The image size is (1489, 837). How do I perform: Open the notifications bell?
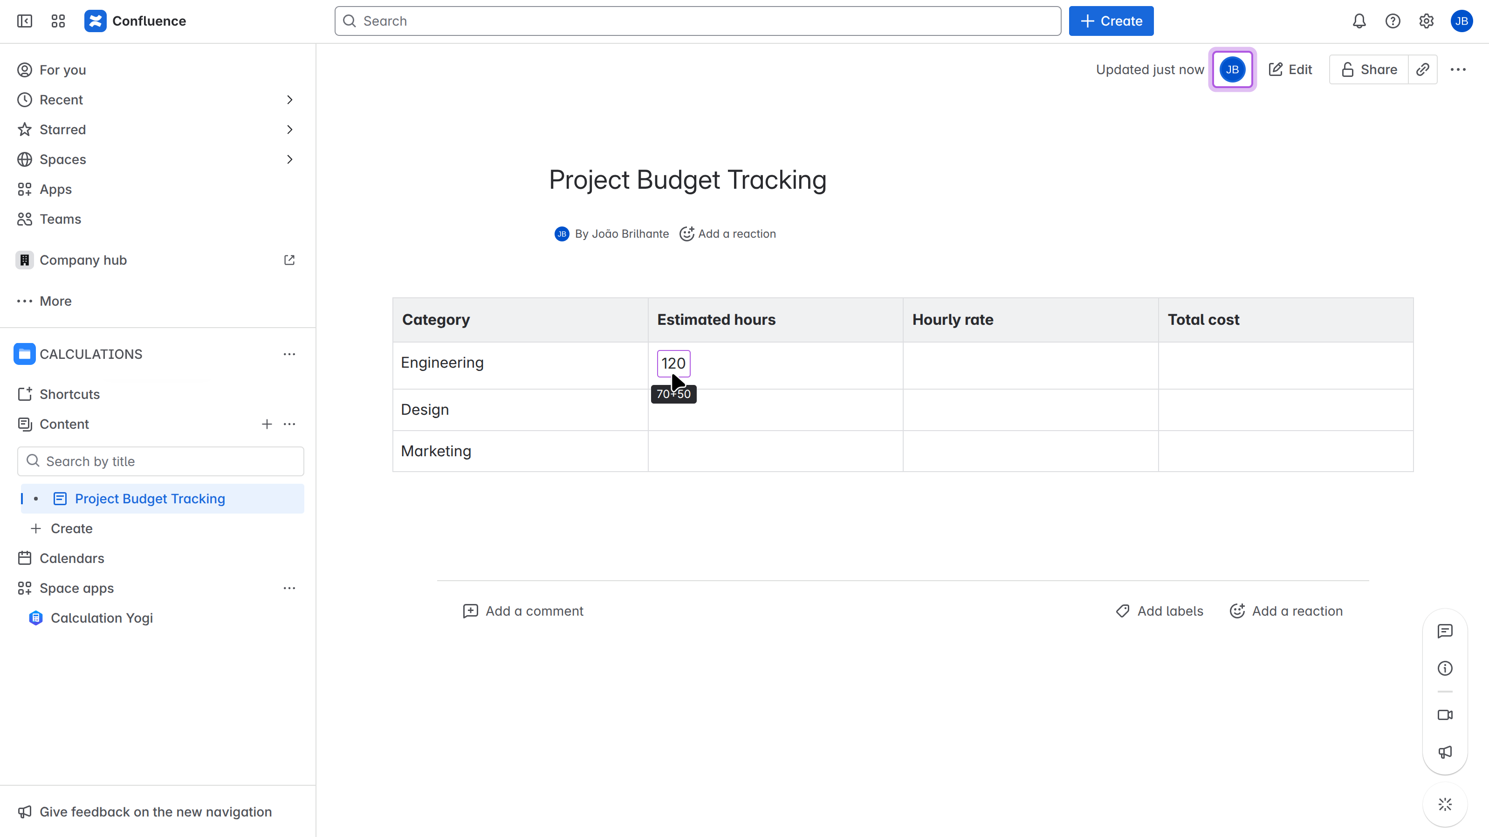(x=1359, y=21)
